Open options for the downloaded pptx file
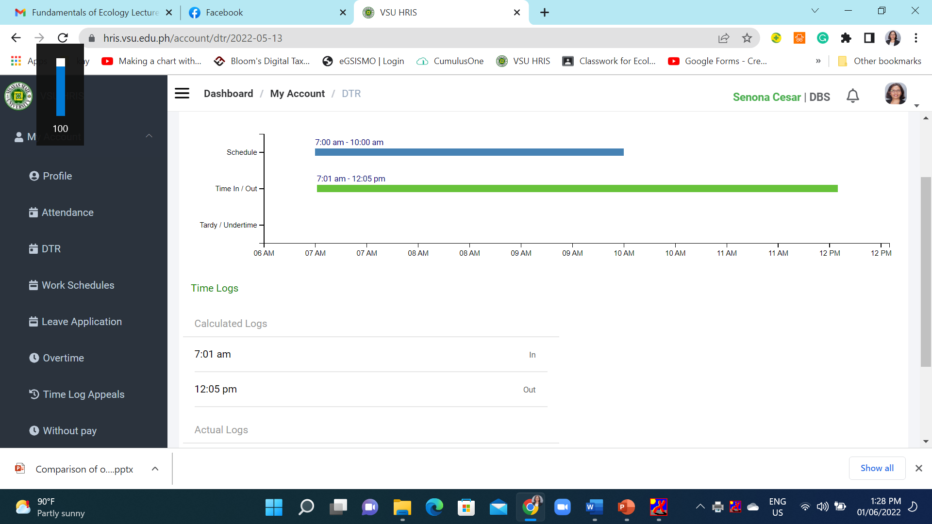Screen dimensions: 932x524 (155, 469)
